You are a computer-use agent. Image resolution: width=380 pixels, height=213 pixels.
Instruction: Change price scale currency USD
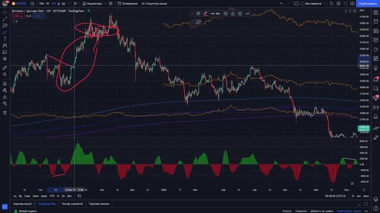click(363, 11)
